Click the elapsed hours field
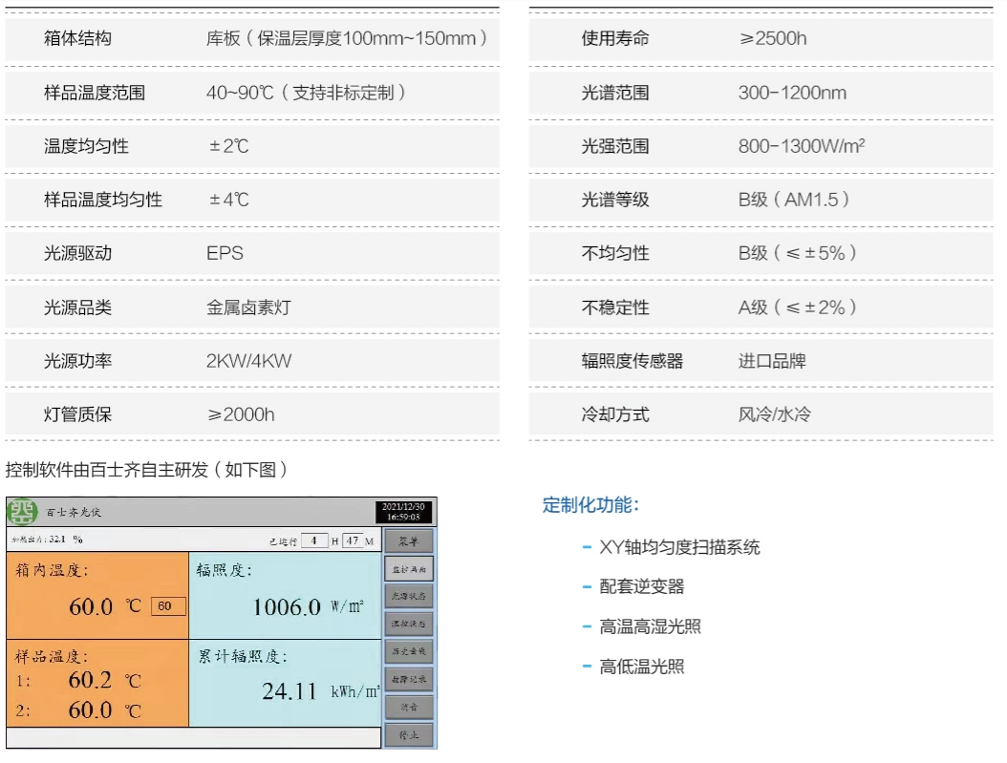Image resolution: width=1007 pixels, height=763 pixels. coord(314,540)
